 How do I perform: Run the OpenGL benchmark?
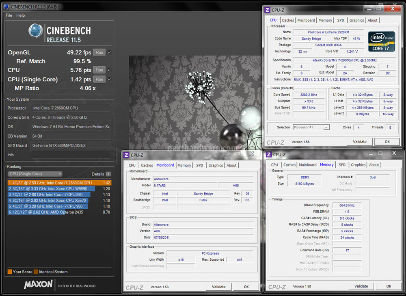(99, 52)
